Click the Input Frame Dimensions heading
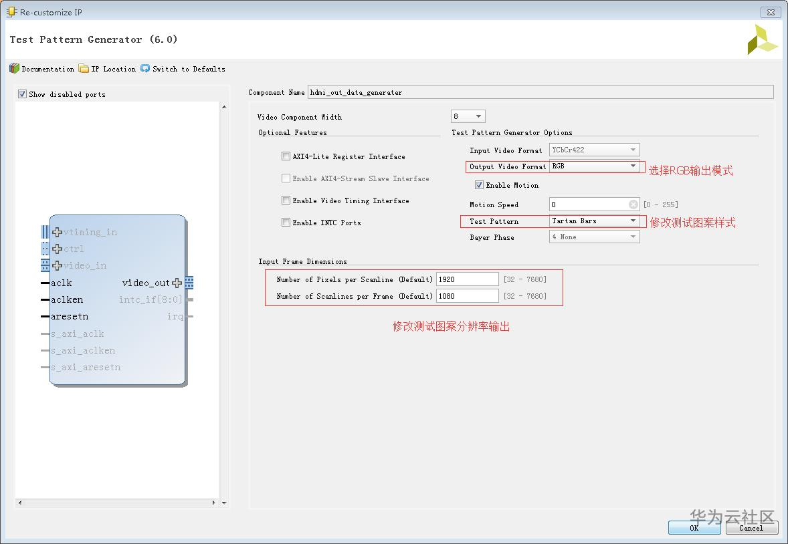 point(302,262)
